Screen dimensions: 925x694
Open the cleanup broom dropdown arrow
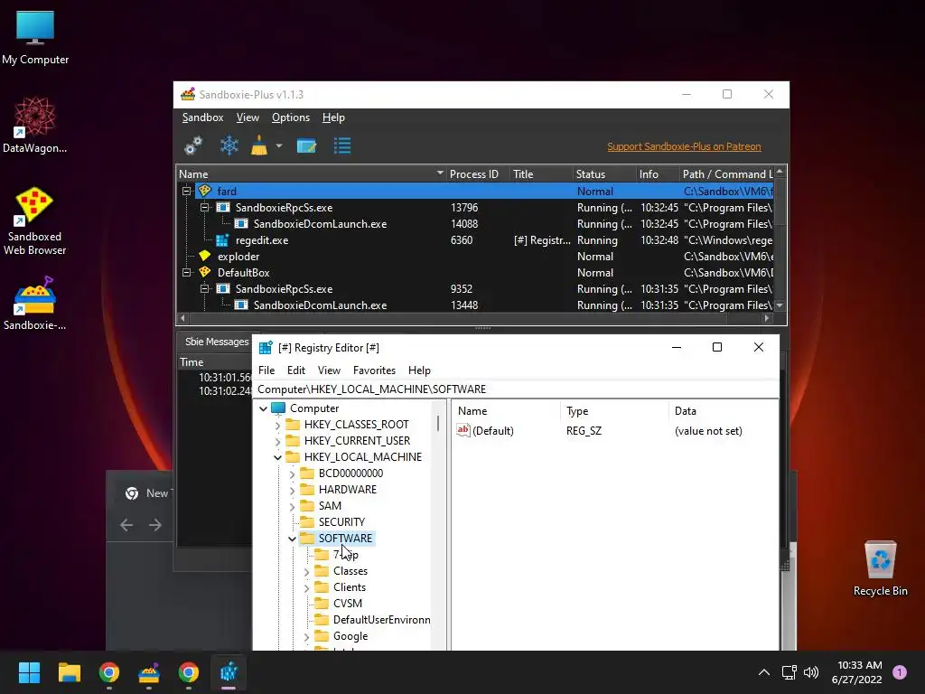click(279, 145)
